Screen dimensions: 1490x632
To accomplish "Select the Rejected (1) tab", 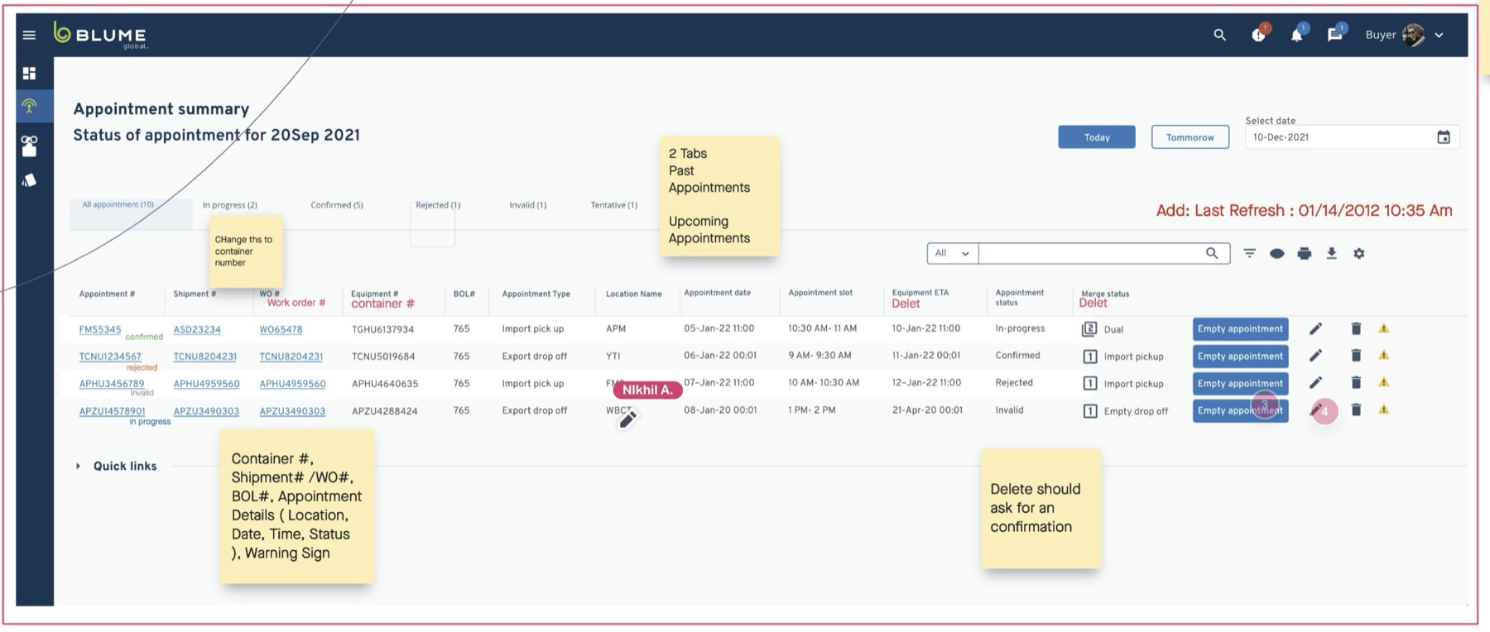I will [438, 205].
